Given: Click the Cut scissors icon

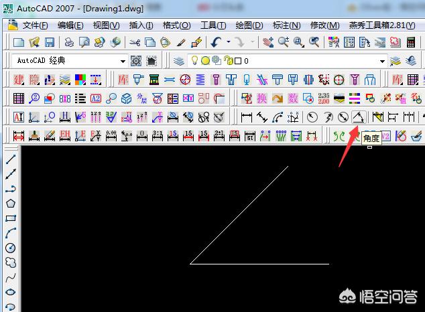Looking at the screenshot, I should pyautogui.click(x=135, y=42).
